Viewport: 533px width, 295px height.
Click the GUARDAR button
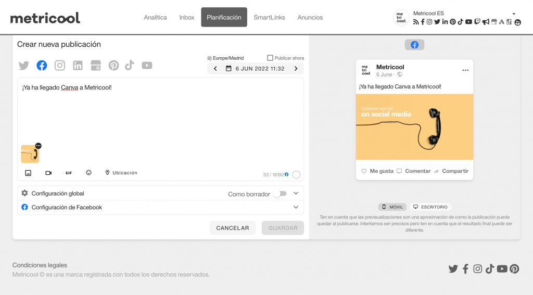click(x=283, y=228)
